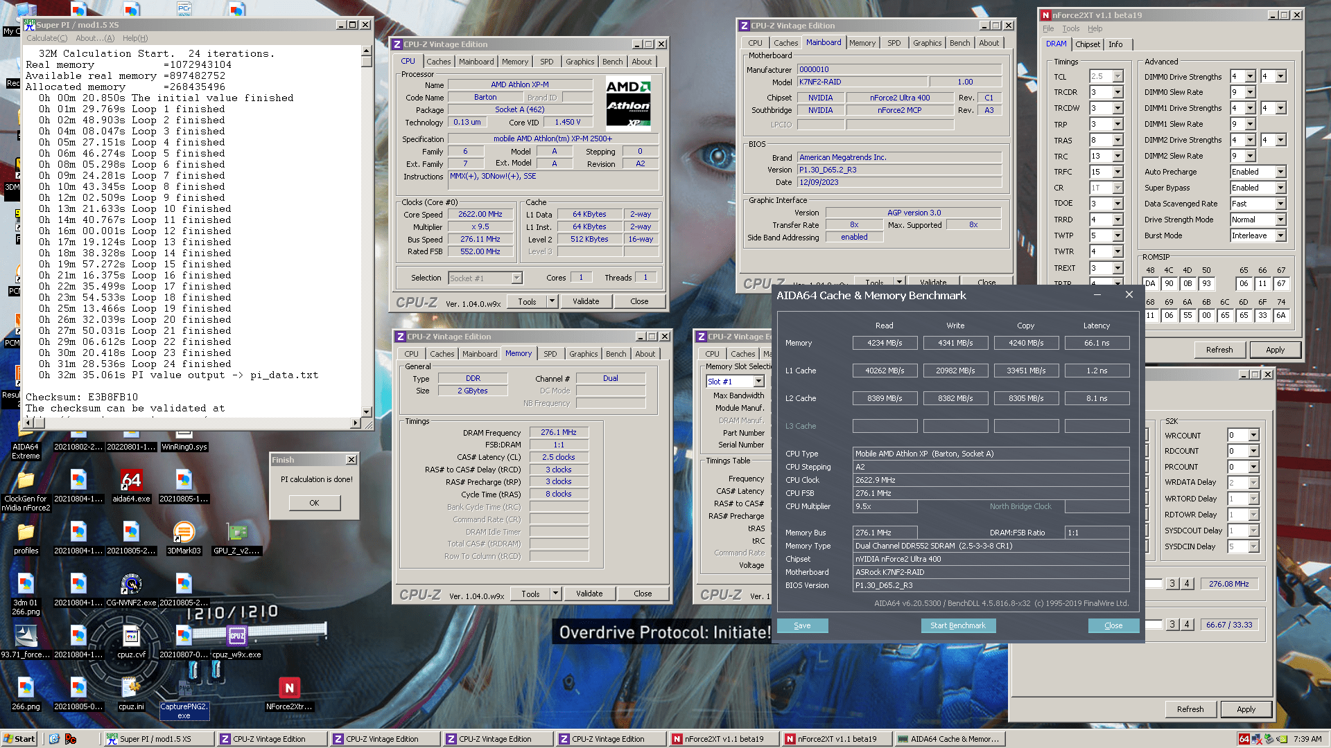Select SPD tab in CPU-Z Memory window

point(550,354)
